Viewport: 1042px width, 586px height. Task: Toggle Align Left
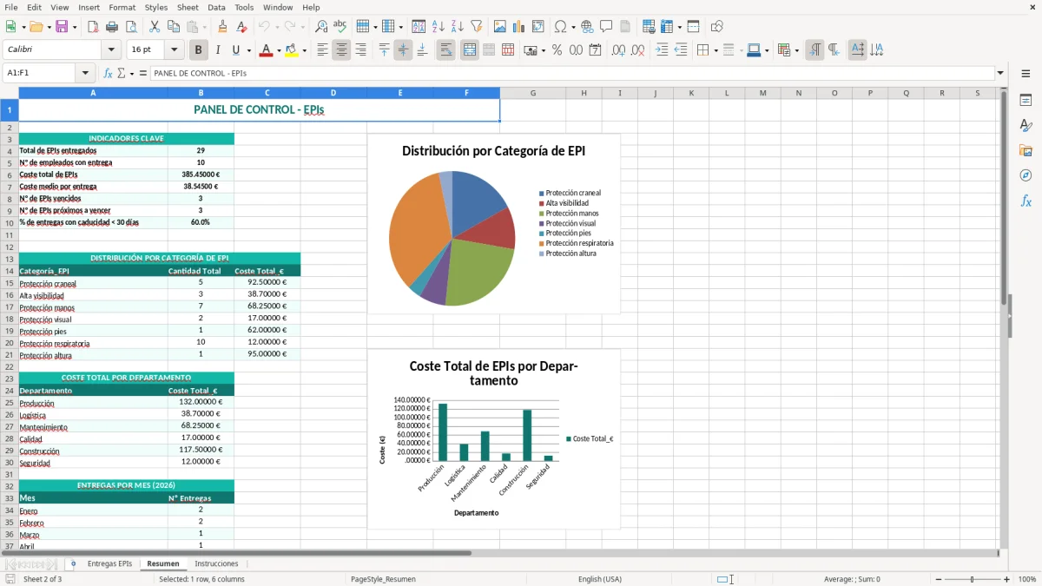pyautogui.click(x=322, y=50)
